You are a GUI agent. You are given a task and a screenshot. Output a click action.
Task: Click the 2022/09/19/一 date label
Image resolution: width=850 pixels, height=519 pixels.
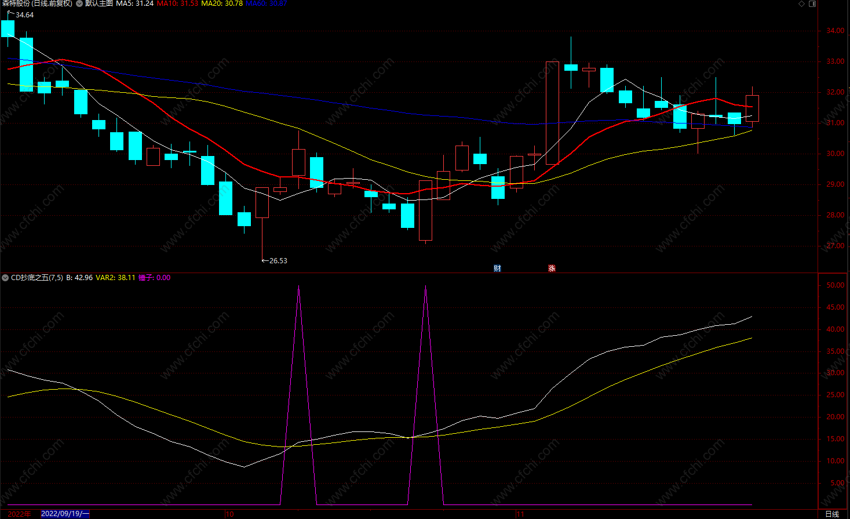click(x=65, y=514)
